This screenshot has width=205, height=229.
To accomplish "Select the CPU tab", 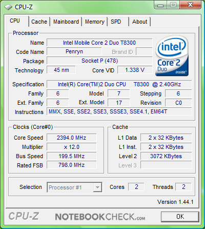I will 17,21.
